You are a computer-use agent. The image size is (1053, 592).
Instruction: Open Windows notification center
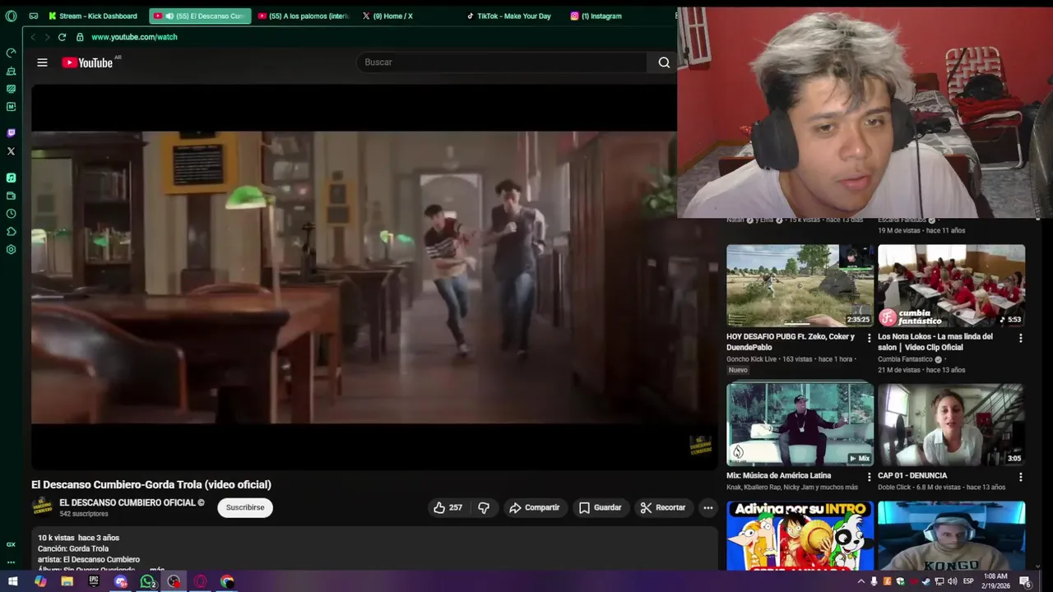pyautogui.click(x=1025, y=581)
